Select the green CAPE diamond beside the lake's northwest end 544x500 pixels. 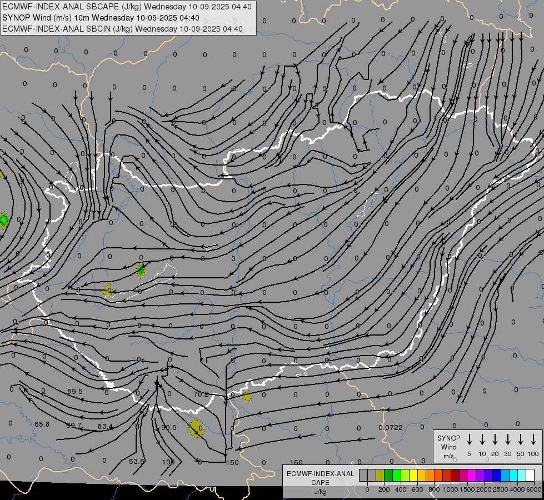[x=141, y=271]
